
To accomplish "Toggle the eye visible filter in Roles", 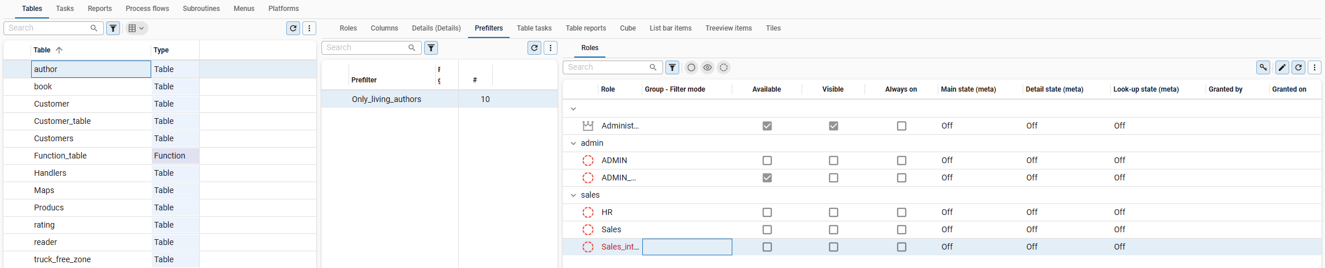I will tap(708, 67).
